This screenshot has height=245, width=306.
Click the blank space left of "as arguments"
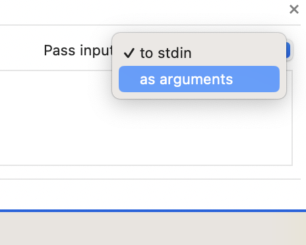(x=129, y=79)
